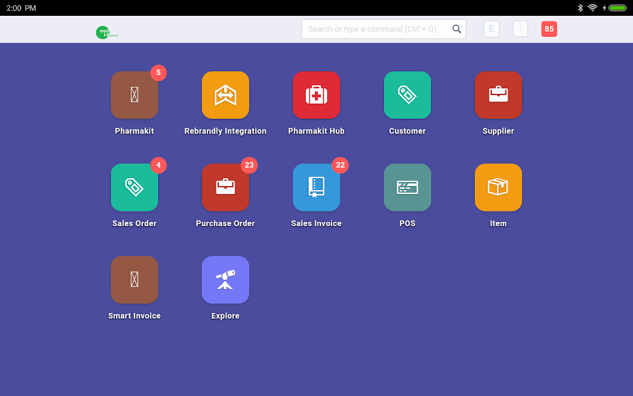Image resolution: width=633 pixels, height=396 pixels.
Task: Open the notifications counter showing 85
Action: [x=549, y=29]
